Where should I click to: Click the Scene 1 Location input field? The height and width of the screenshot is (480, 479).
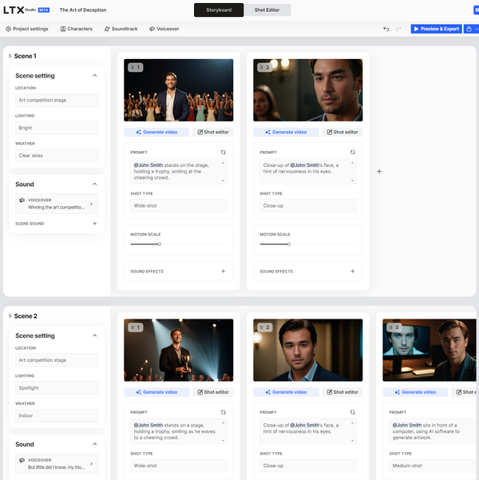57,101
